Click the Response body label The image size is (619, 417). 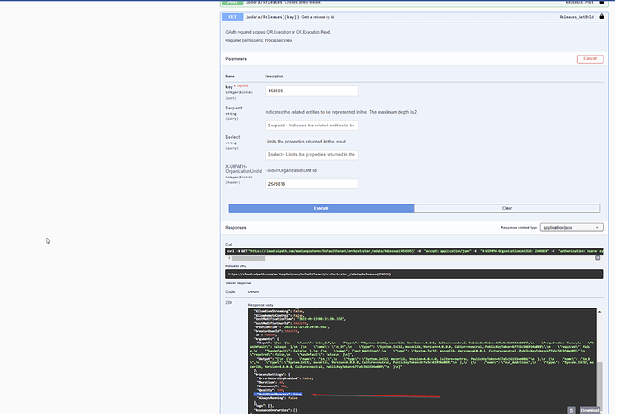[260, 305]
